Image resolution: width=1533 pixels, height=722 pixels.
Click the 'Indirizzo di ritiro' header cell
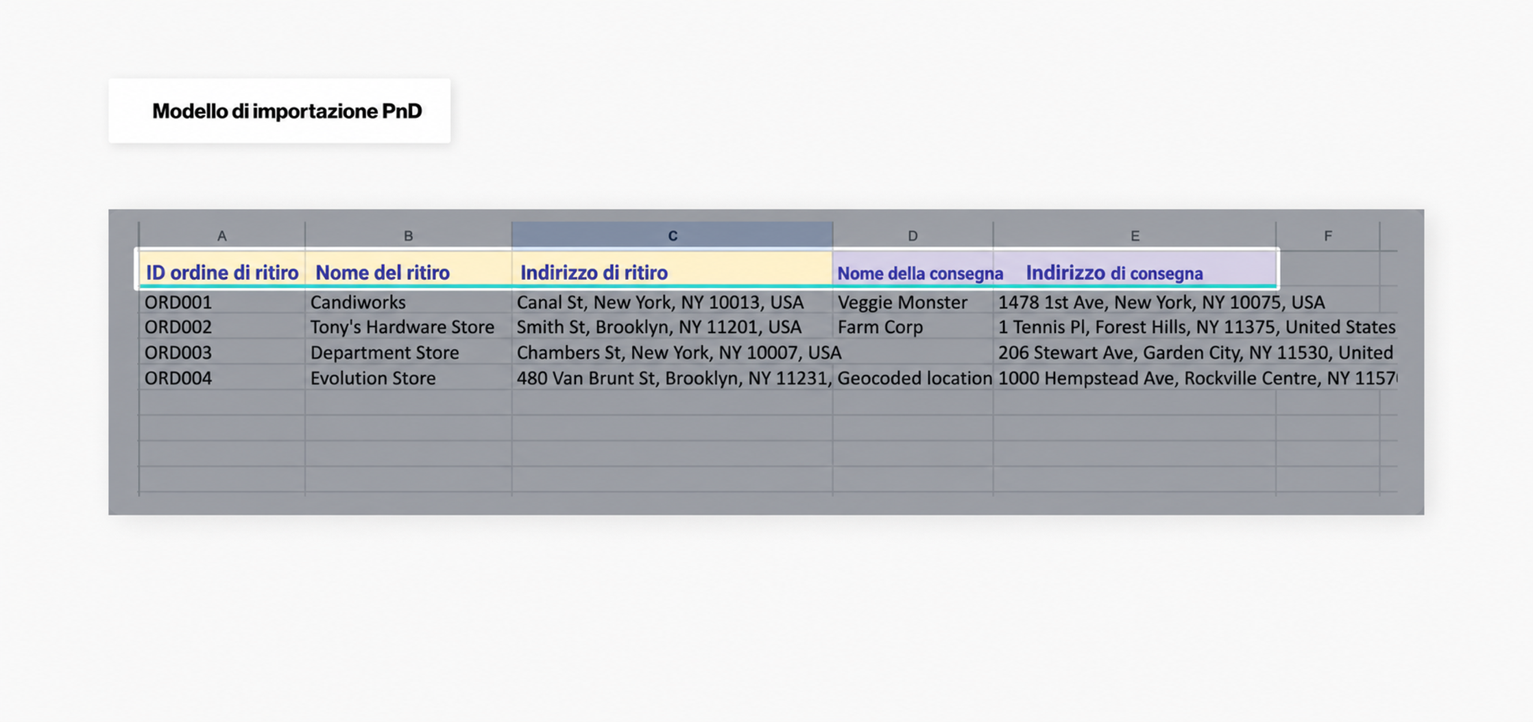673,269
